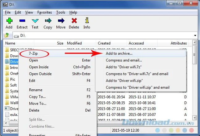Select Add to "Driver wifi.zip"
This screenshot has width=200, height=136.
click(x=140, y=81)
